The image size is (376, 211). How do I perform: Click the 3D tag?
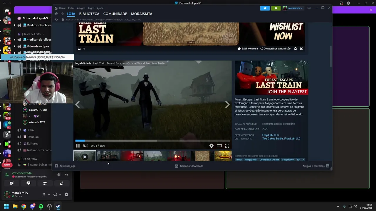[298, 160]
